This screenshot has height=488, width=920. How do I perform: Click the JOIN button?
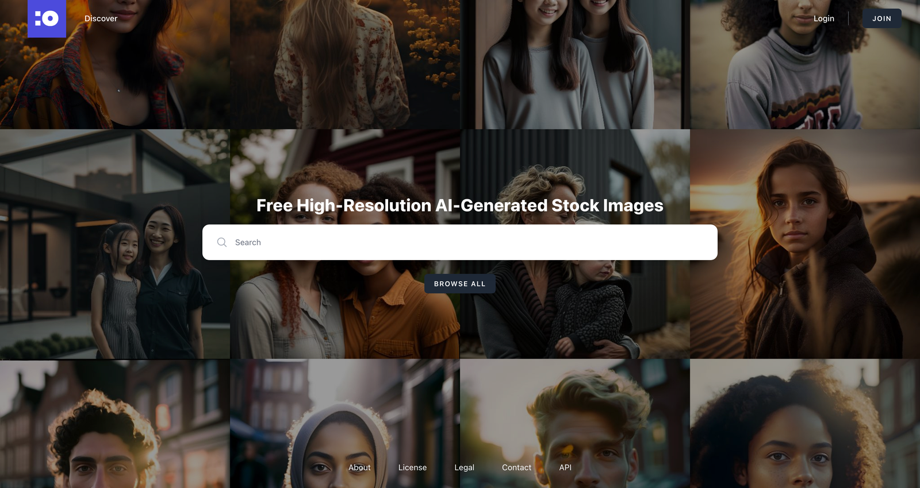(x=881, y=18)
